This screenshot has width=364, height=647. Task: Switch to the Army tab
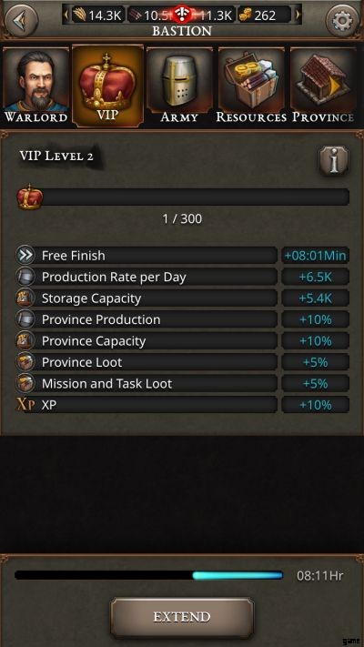click(x=179, y=86)
